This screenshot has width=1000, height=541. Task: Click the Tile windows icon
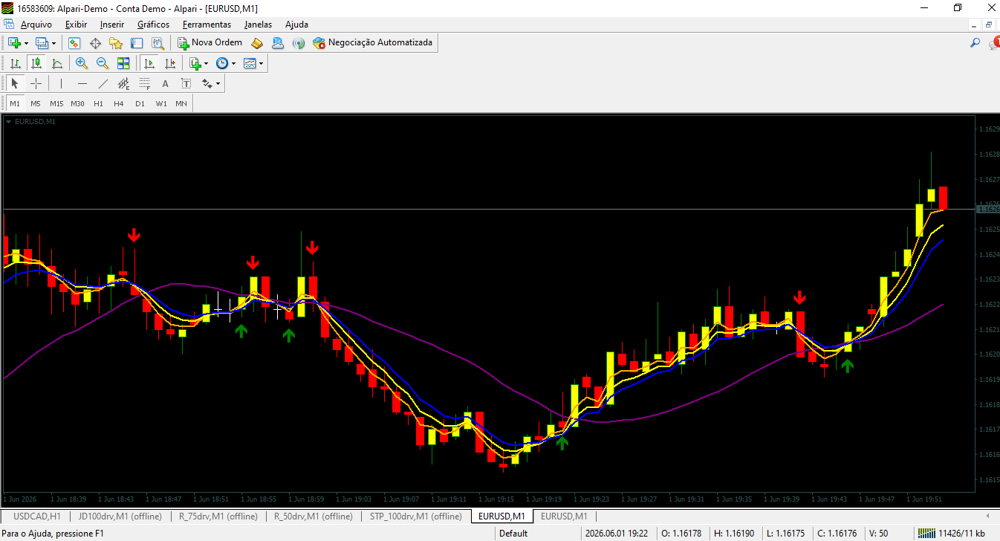[x=123, y=63]
